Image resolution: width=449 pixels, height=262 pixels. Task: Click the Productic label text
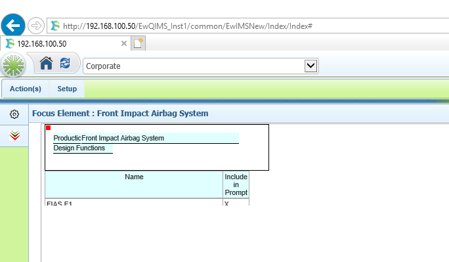point(68,138)
